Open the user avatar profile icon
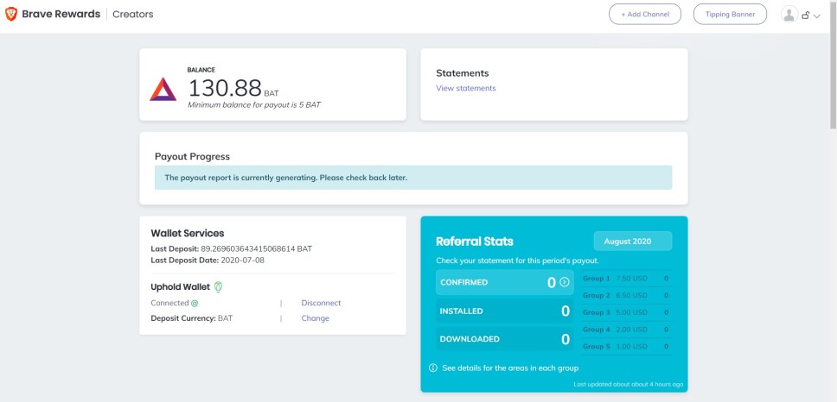Screen dimensions: 837x402 (x=789, y=15)
